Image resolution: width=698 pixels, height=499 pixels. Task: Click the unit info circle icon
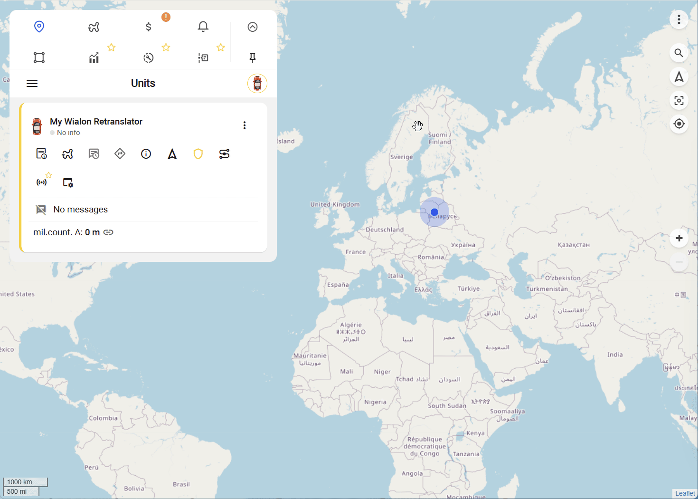tap(146, 154)
